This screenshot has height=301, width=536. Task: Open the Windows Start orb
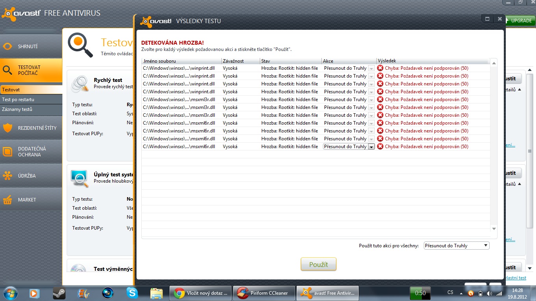click(11, 293)
